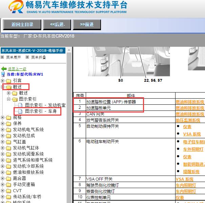Click the 菜单折叠 icon
Image resolution: width=205 pixels, height=203 pixels.
click(27, 57)
